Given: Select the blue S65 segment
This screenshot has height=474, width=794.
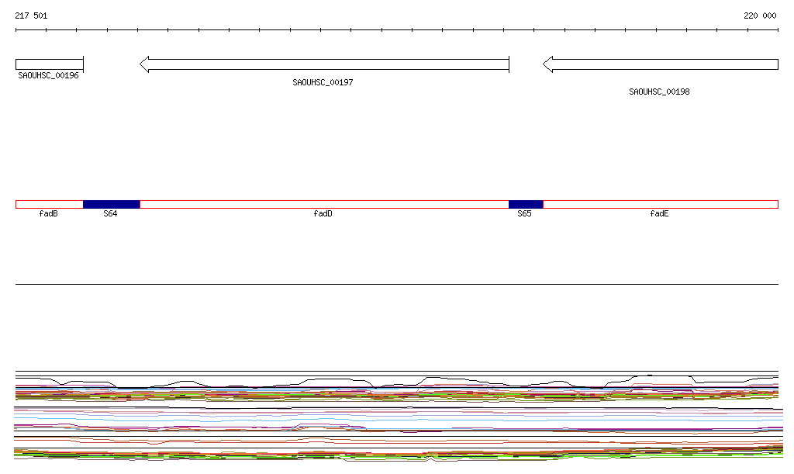Looking at the screenshot, I should (x=526, y=204).
